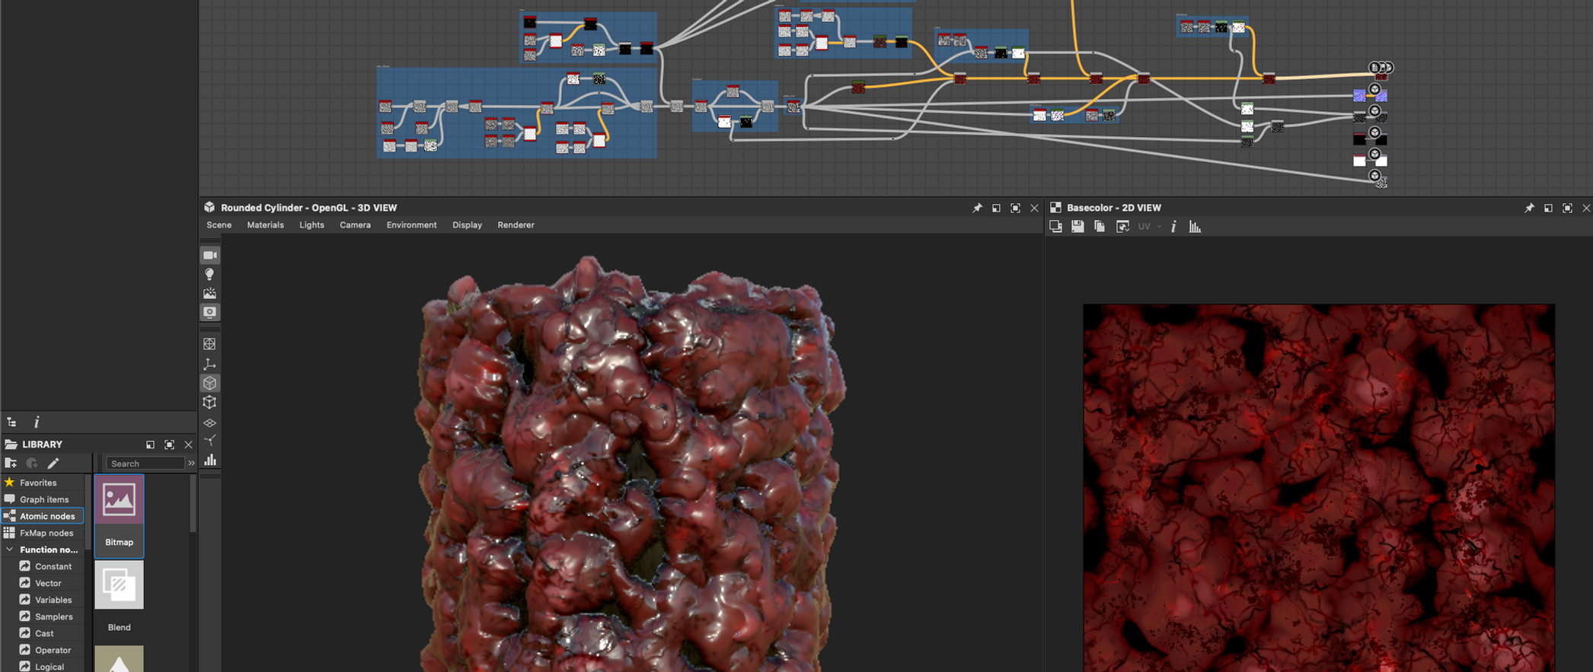This screenshot has width=1593, height=672.
Task: Click the add filter icon in Library
Action: click(x=32, y=463)
